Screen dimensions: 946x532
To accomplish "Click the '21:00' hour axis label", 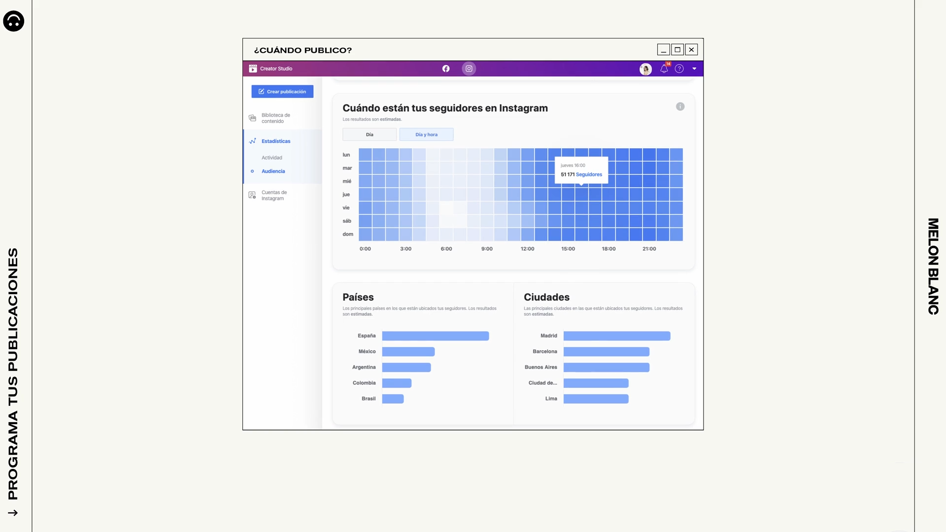I will click(x=649, y=249).
